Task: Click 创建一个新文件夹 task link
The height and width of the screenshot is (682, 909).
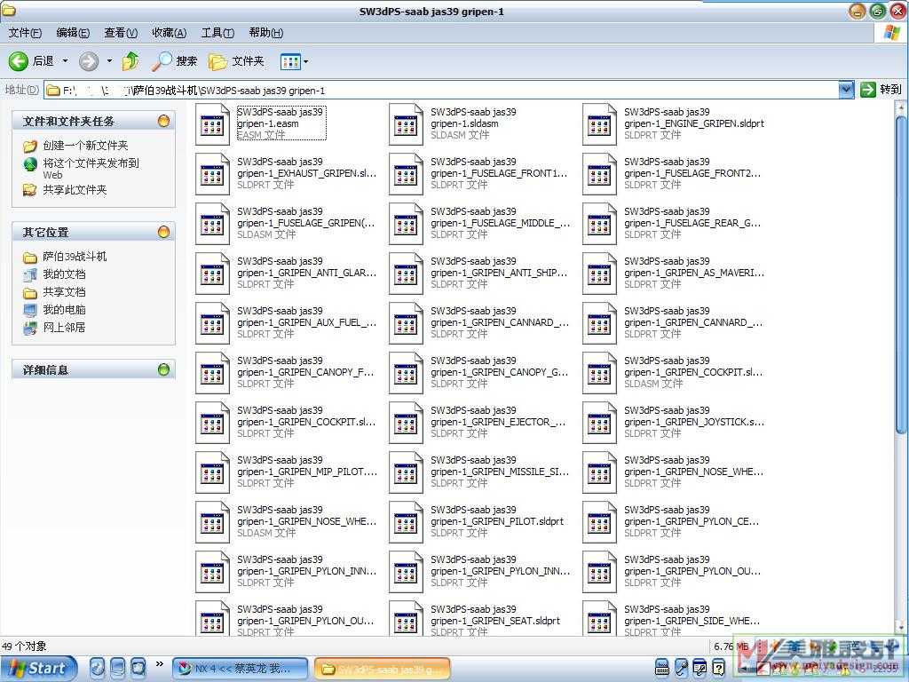Action: (85, 145)
